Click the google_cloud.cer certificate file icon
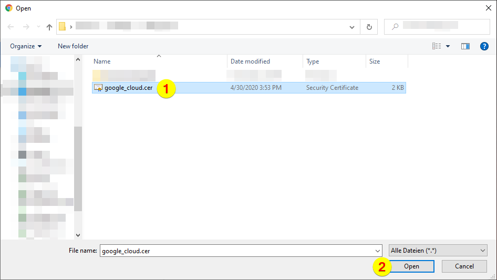Screen dimensions: 497x280 [x=98, y=88]
